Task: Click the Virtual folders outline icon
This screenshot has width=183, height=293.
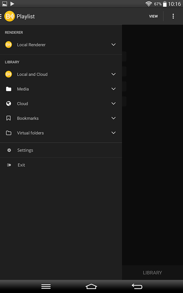Action: click(9, 133)
